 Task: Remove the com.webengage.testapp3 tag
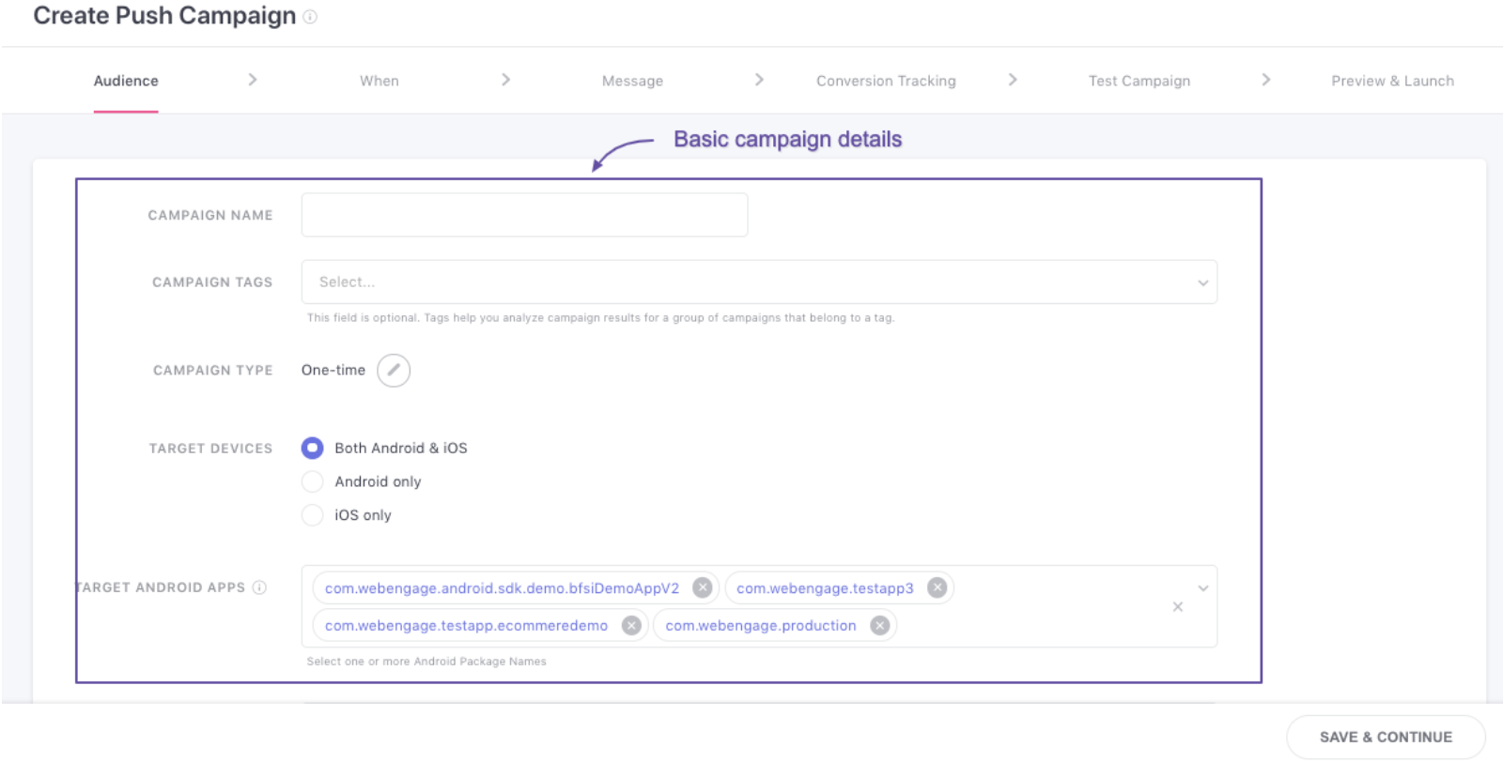[937, 588]
